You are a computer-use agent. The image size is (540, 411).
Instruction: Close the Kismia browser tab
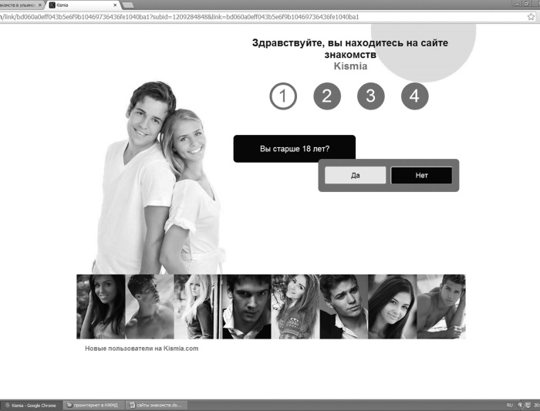[116, 5]
